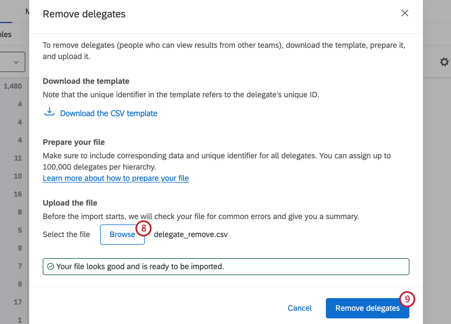The image size is (451, 324).
Task: Click the red badge numbered 9 on Remove delegates
Action: pyautogui.click(x=408, y=299)
